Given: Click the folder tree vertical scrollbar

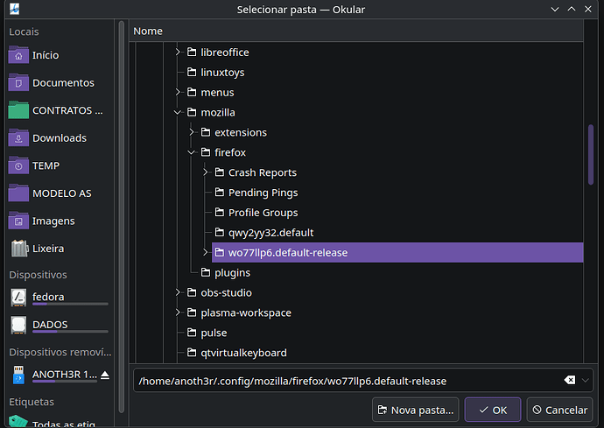Looking at the screenshot, I should point(591,155).
